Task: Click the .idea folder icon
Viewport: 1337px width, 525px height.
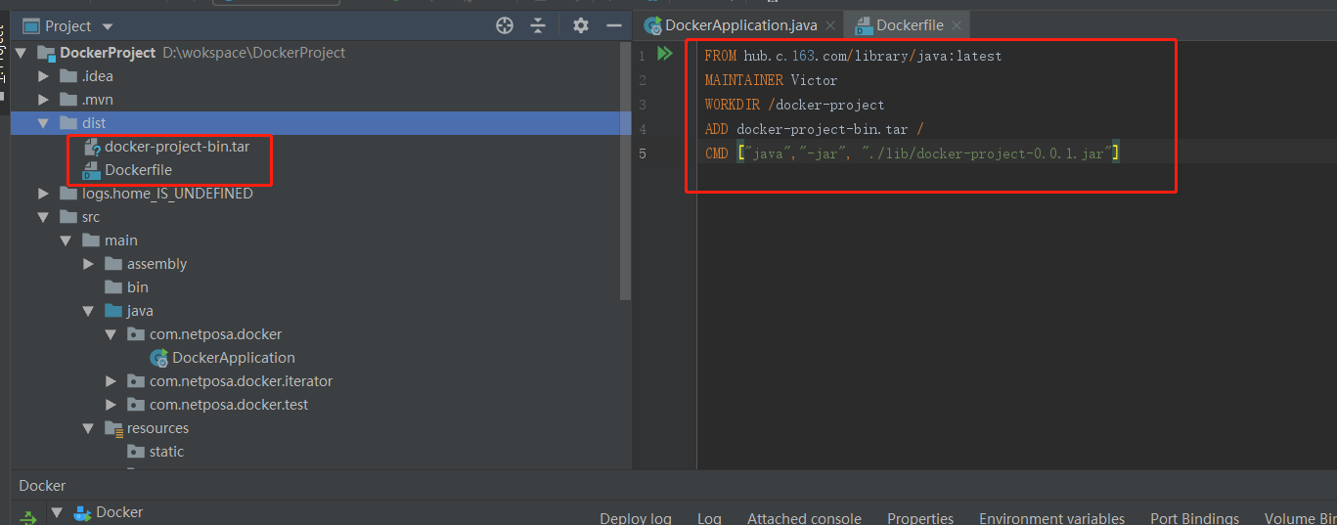Action: [x=68, y=76]
